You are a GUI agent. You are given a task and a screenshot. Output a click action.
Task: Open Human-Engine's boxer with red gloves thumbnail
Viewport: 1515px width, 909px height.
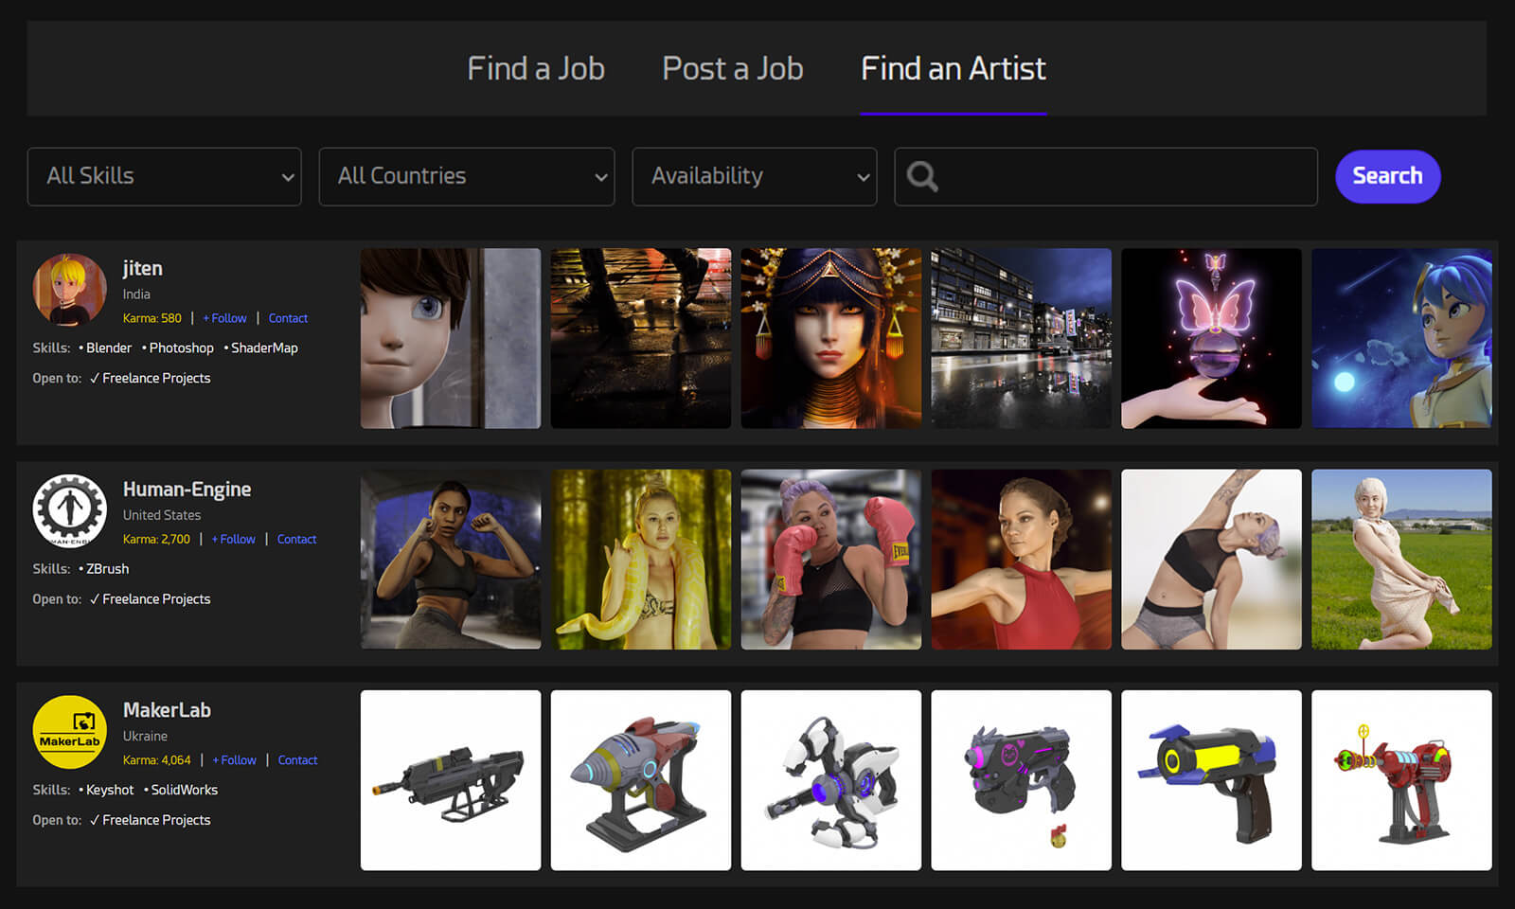[x=830, y=559]
